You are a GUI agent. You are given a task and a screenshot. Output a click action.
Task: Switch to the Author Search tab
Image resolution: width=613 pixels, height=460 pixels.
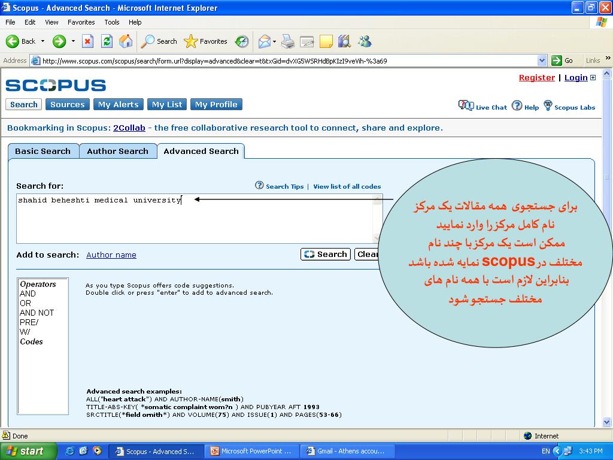pyautogui.click(x=118, y=152)
